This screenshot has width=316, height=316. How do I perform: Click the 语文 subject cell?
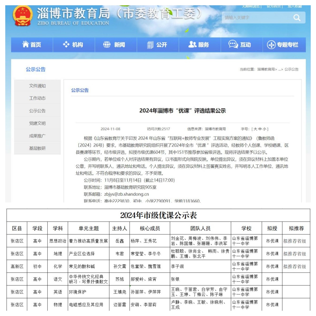(58, 279)
